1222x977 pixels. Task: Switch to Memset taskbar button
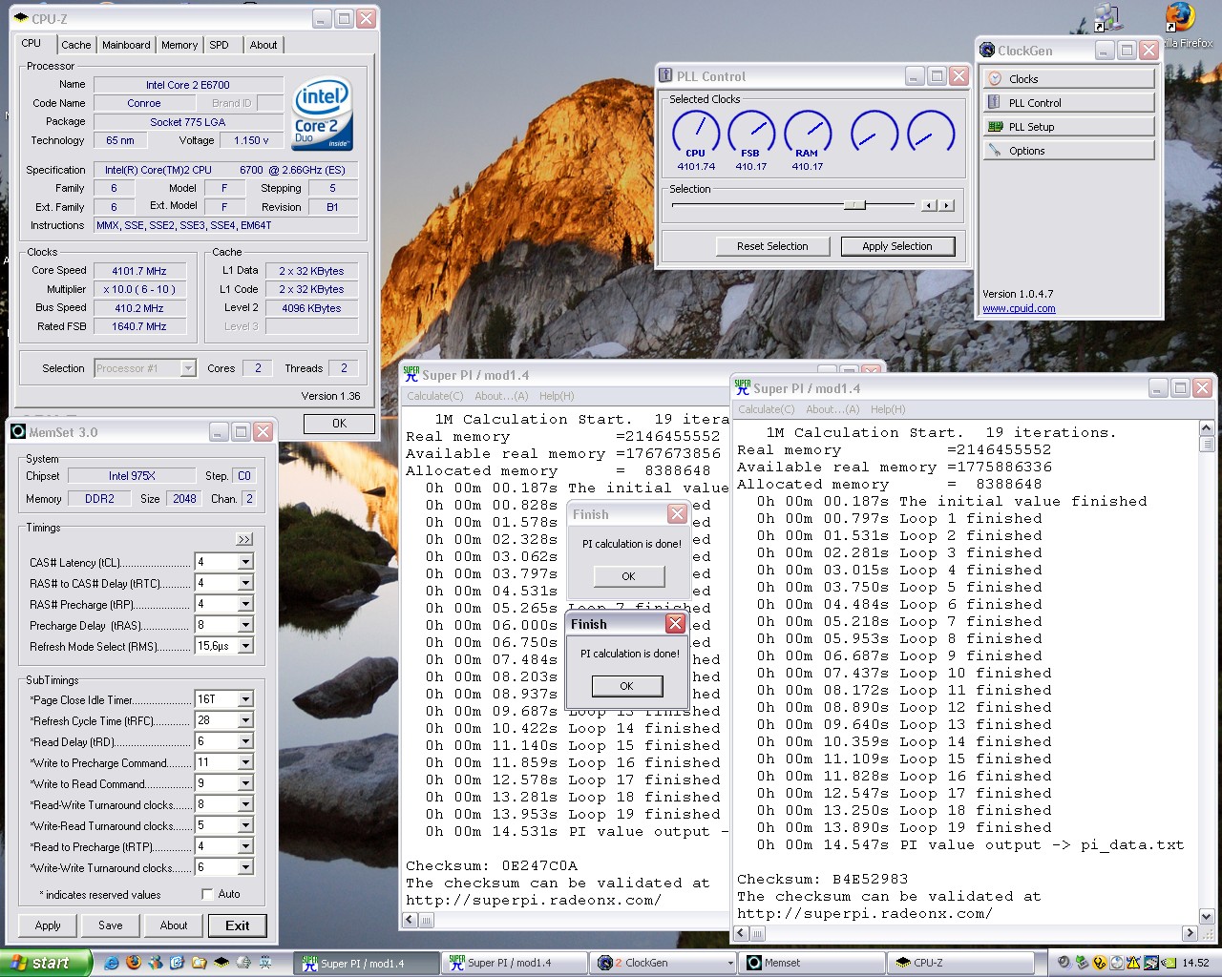pos(813,964)
